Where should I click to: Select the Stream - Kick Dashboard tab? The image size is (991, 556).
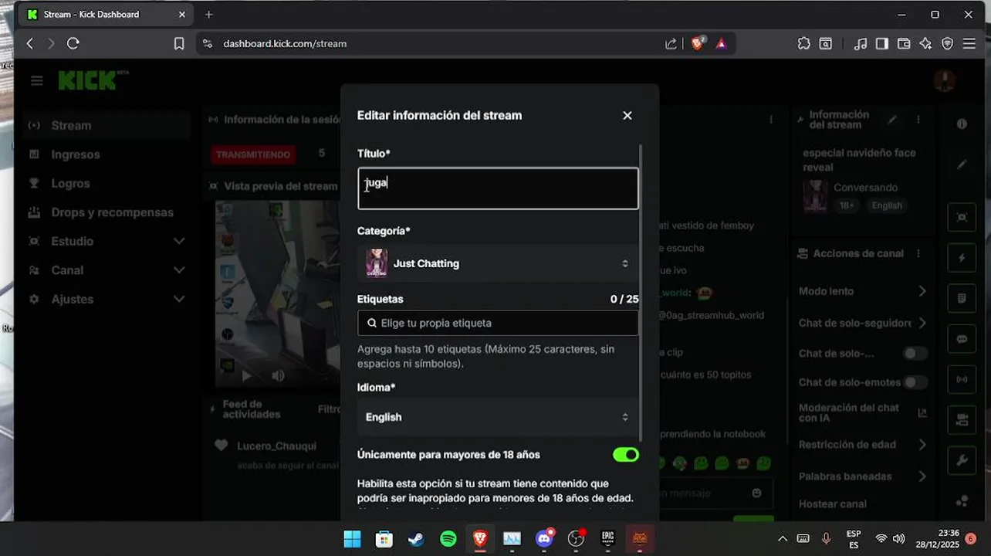107,14
